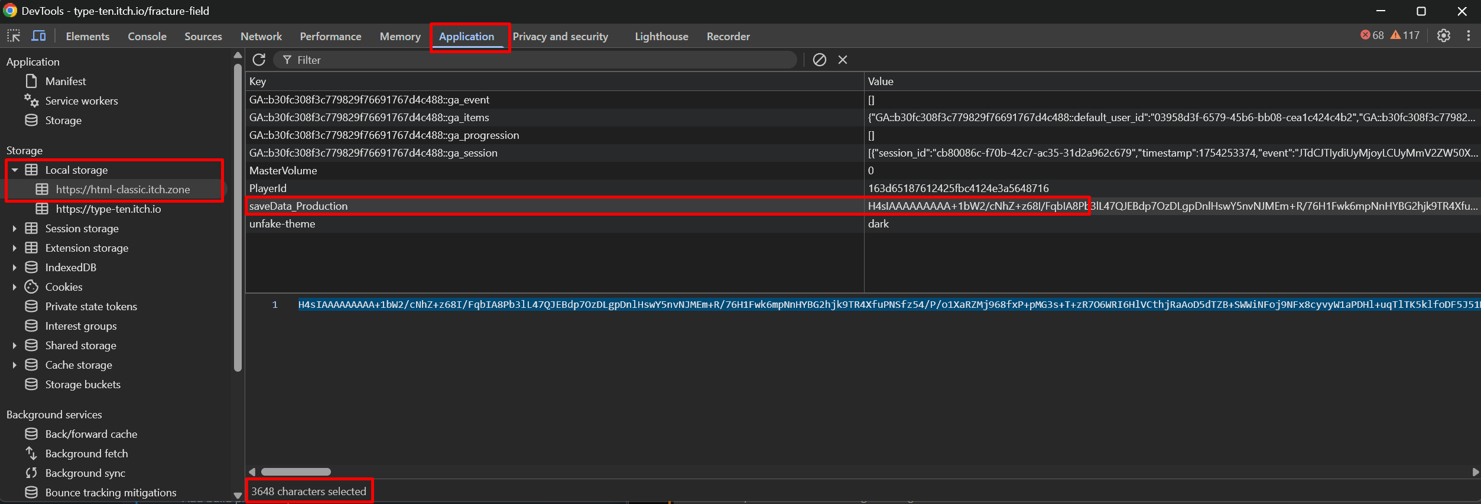Delete selected entry with X icon

[843, 60]
